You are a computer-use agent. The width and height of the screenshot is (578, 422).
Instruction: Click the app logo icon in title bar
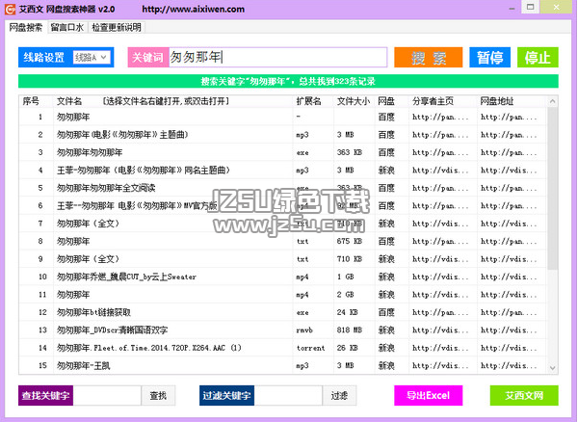(x=10, y=9)
